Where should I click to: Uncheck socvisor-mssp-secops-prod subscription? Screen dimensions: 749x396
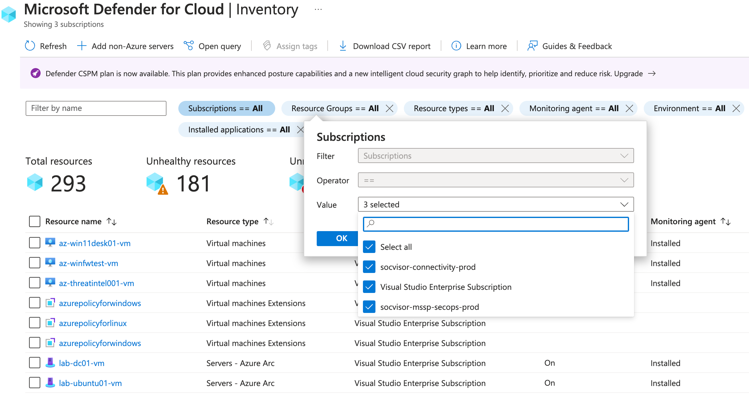click(369, 307)
